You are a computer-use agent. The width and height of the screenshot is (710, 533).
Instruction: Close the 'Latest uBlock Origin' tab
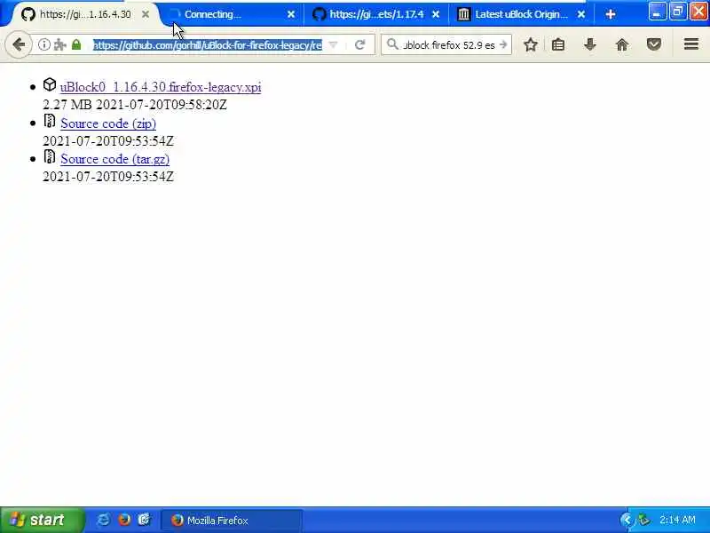click(x=581, y=14)
